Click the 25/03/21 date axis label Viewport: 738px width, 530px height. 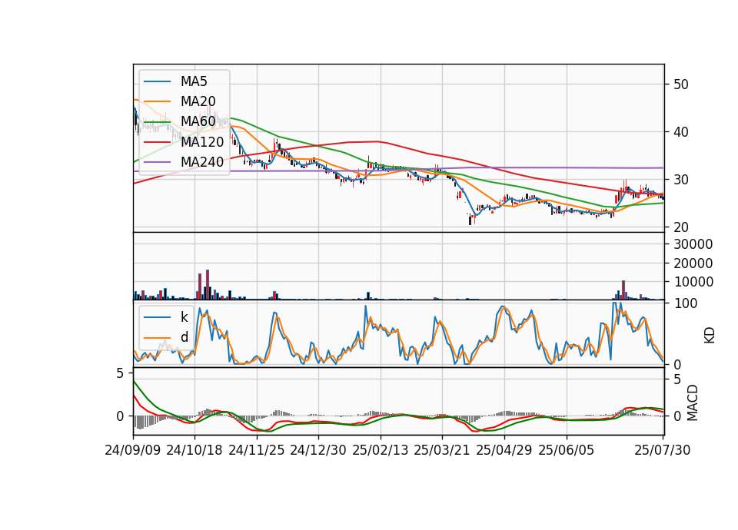[x=442, y=450]
